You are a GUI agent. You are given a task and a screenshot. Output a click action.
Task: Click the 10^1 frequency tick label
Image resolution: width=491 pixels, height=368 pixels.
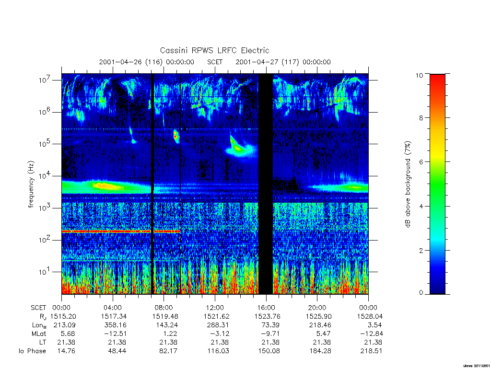click(x=46, y=271)
